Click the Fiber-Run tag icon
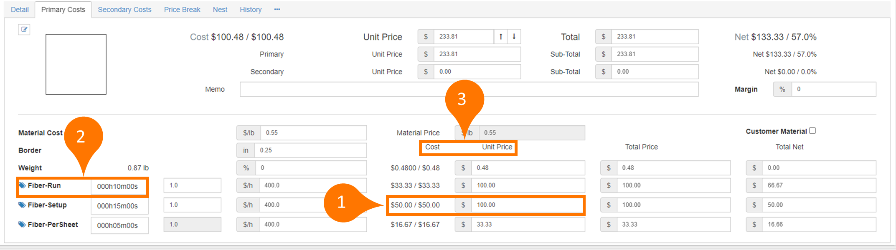Screen dimensions: 896x250 [22, 185]
